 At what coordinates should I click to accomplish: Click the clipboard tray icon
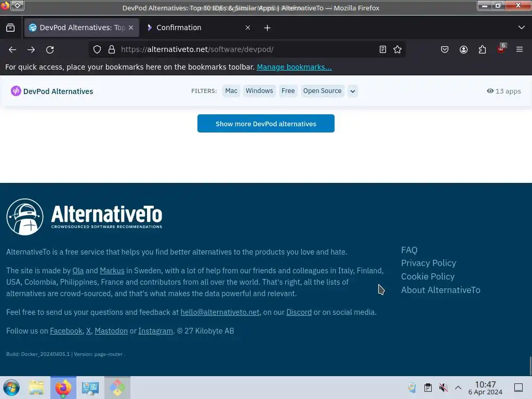point(428,388)
